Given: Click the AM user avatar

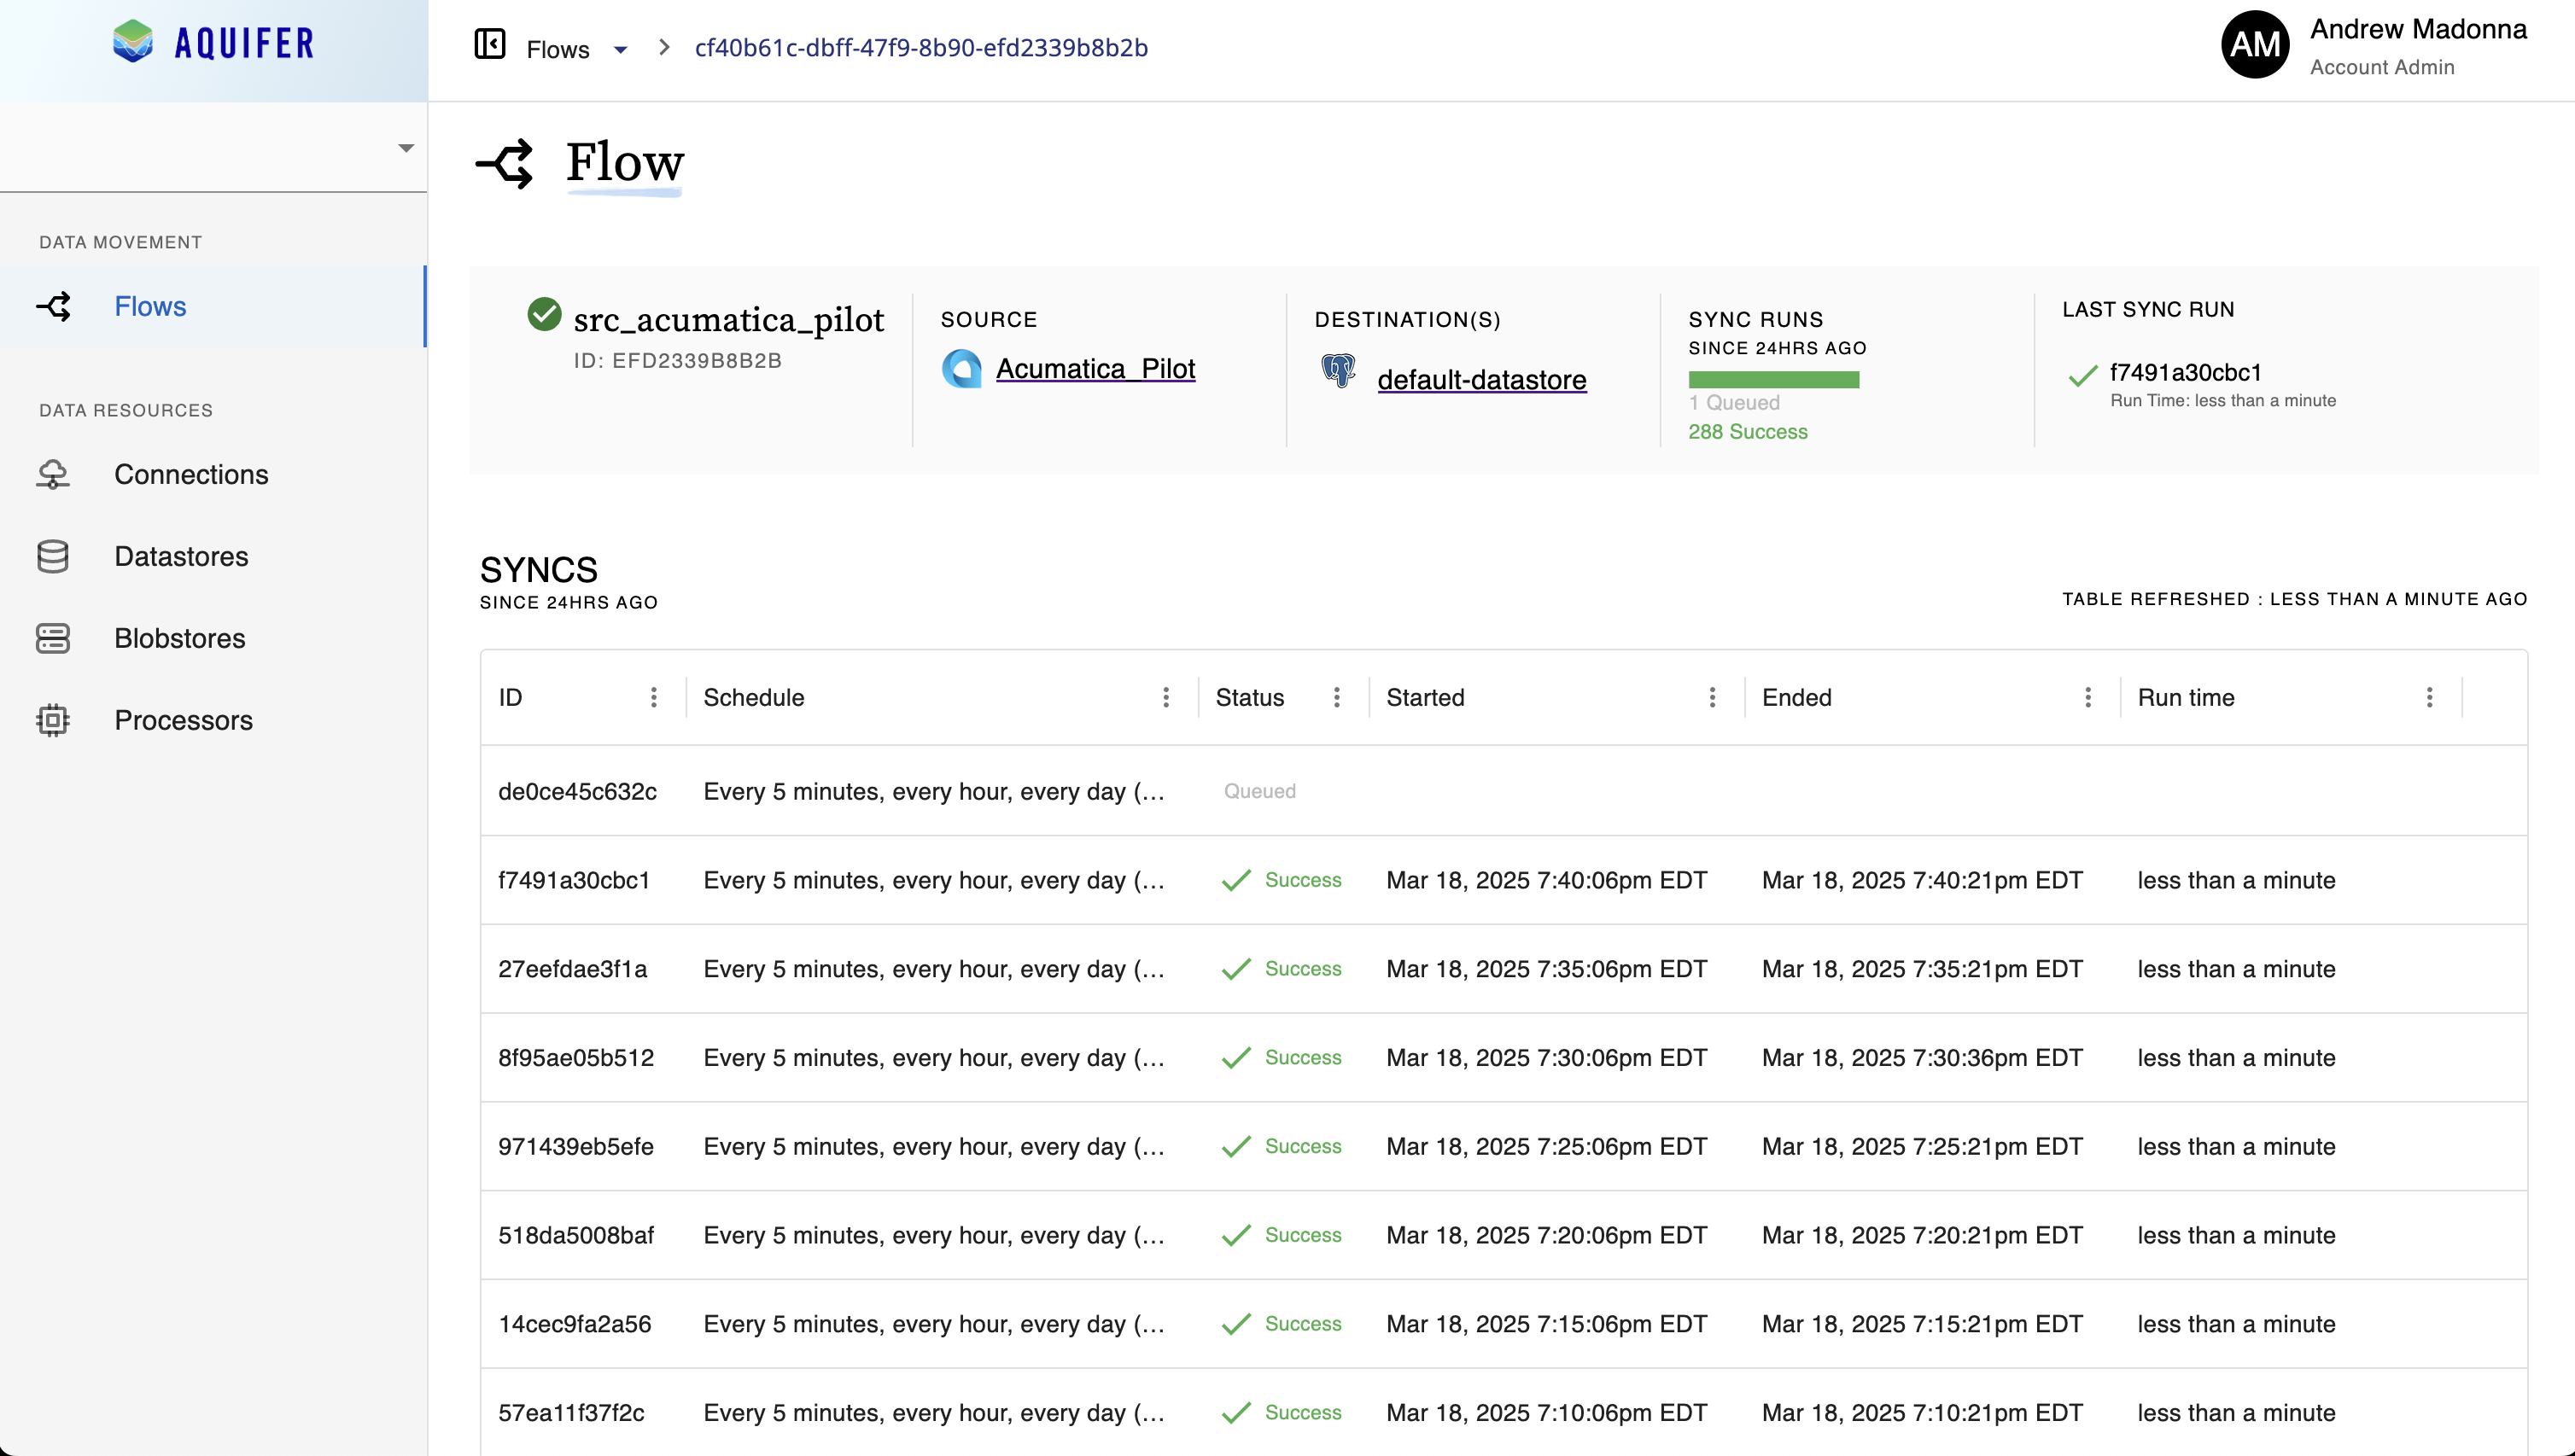Looking at the screenshot, I should click(2255, 44).
